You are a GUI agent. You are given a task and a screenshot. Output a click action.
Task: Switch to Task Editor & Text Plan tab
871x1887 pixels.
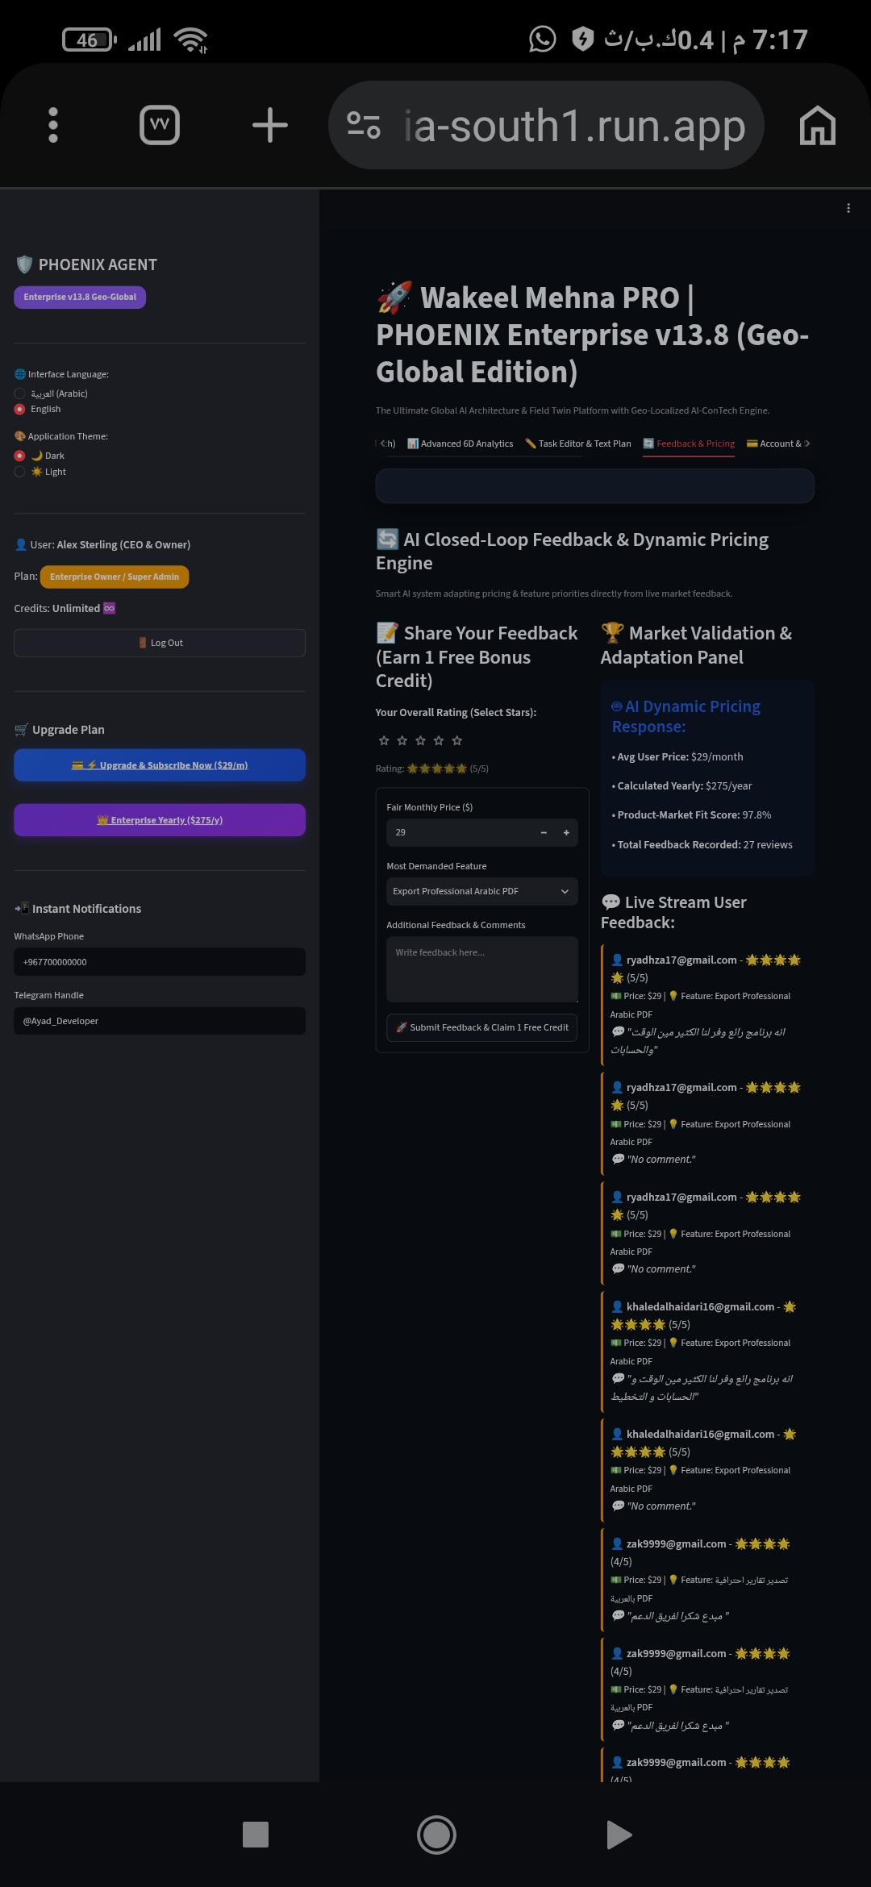click(578, 444)
